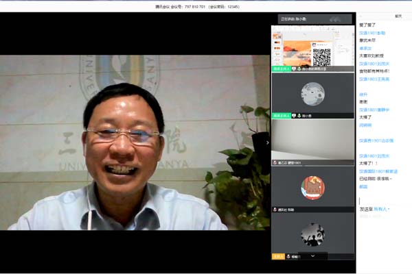Click the ceiling camera participant video tile
Image resolution: width=412 pixels, height=274 pixels.
click(x=313, y=140)
